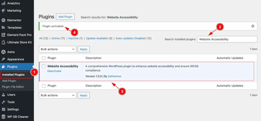
Task: Tick the select-all checkbox in table header
Action: click(x=43, y=58)
